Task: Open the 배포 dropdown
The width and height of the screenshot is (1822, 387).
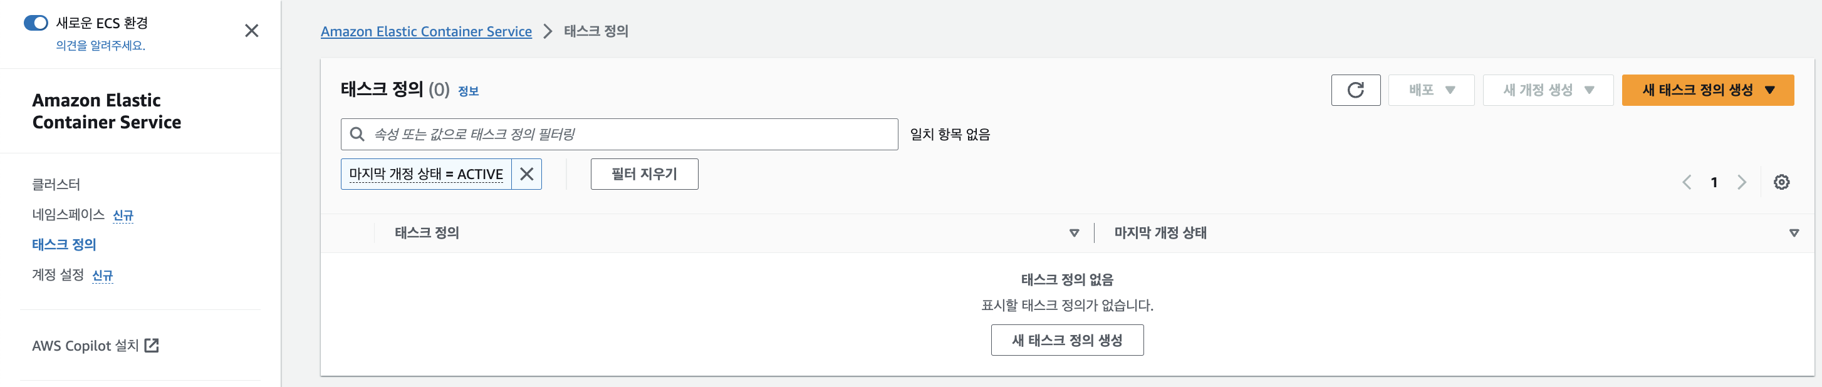Action: click(1431, 90)
